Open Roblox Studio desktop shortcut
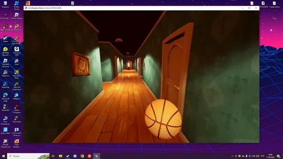 (17, 5)
